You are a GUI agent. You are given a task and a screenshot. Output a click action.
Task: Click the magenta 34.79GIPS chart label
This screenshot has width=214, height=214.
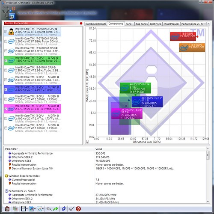tap(127, 113)
